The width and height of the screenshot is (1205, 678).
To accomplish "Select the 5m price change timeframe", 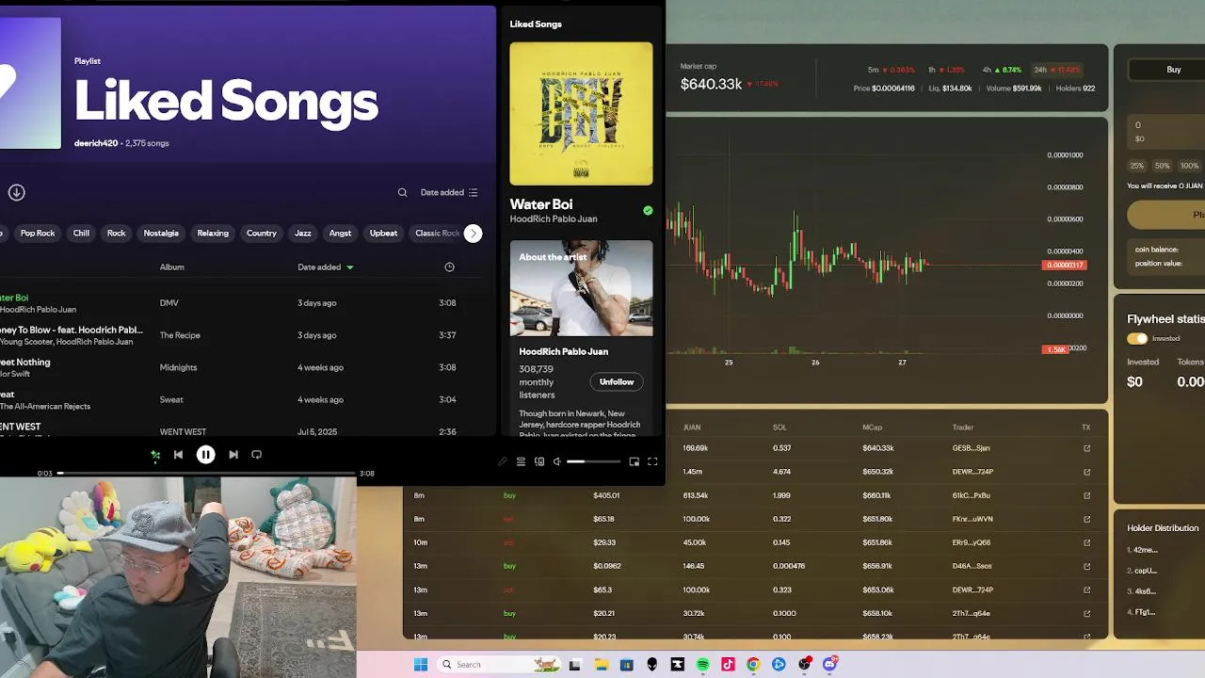I will (x=891, y=70).
